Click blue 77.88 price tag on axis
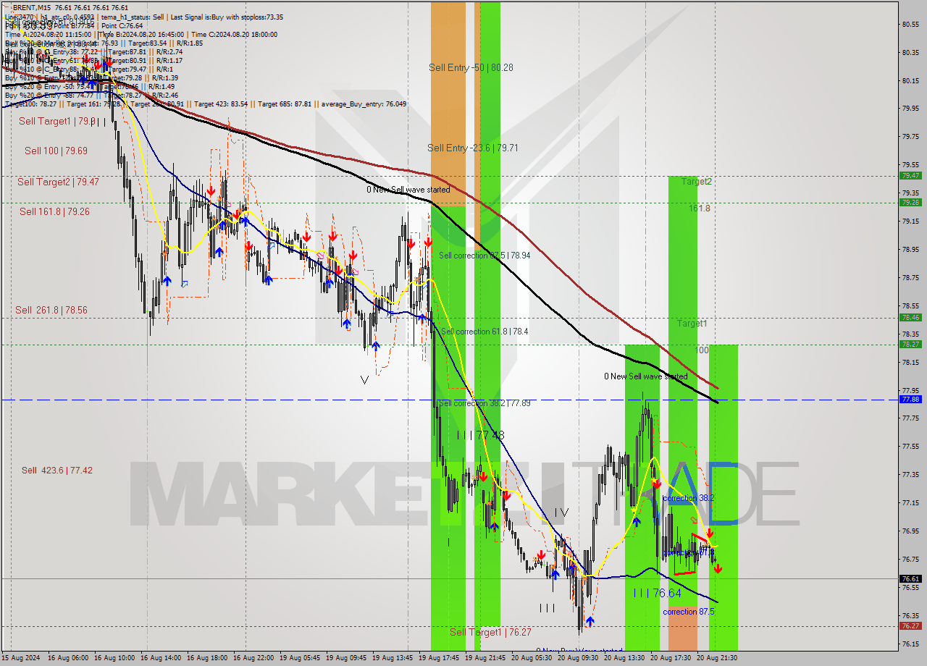Viewport: 927px width, 666px height. pos(910,399)
